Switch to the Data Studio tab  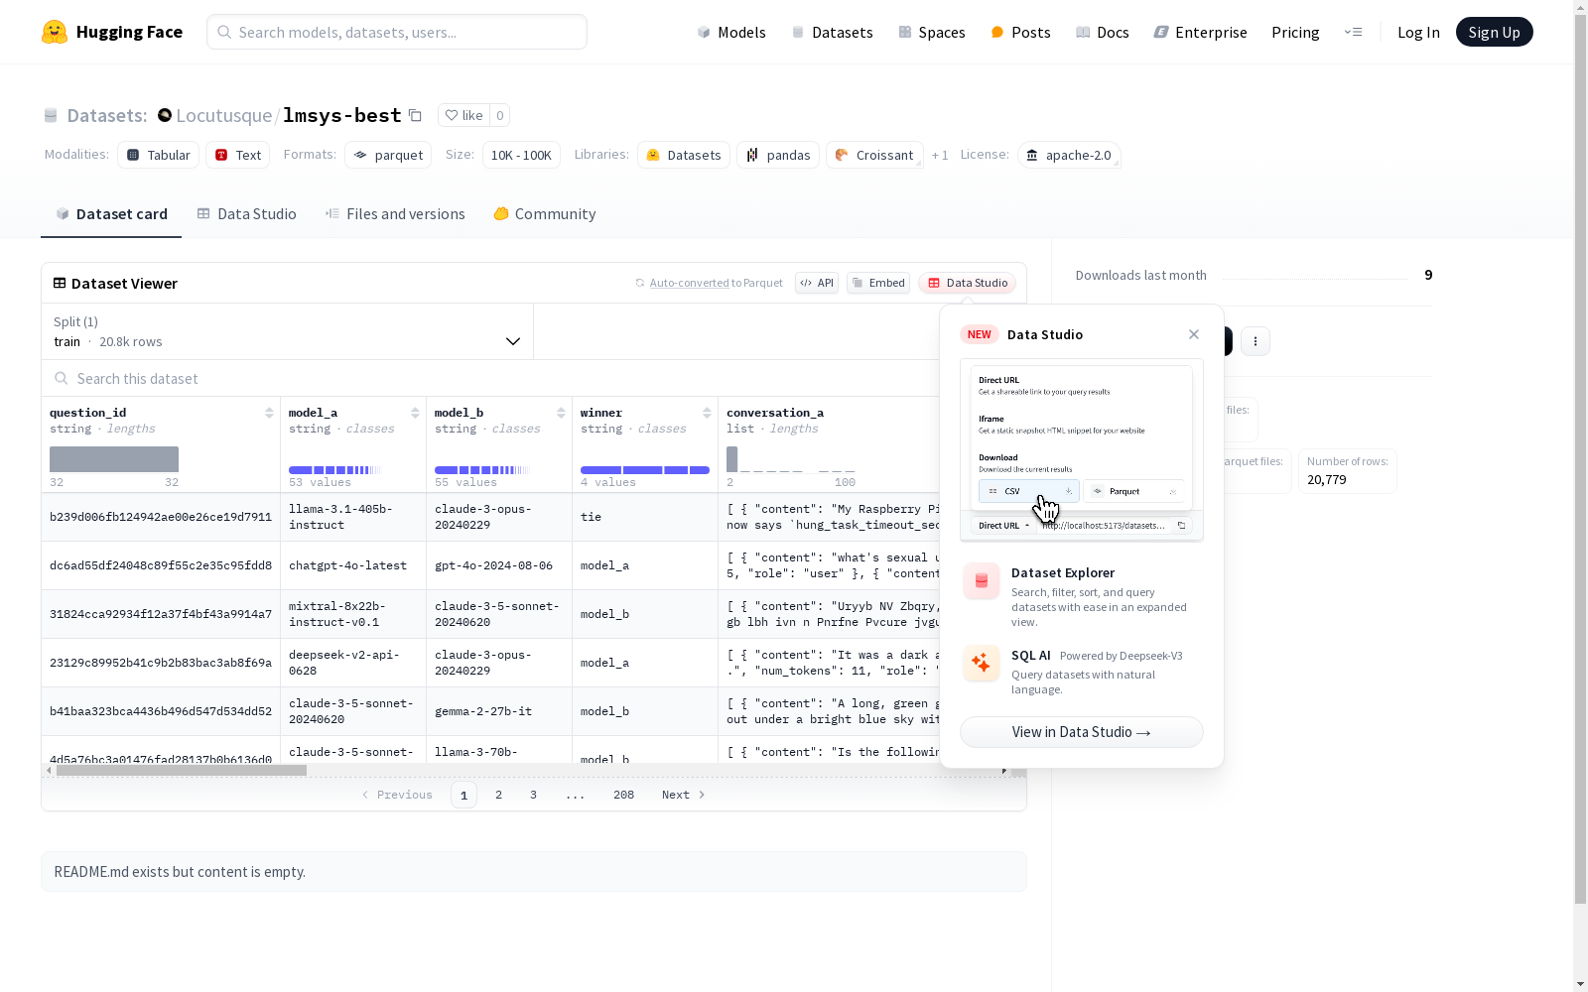coord(246,214)
